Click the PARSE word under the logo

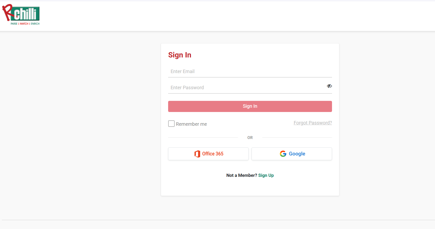click(x=14, y=24)
